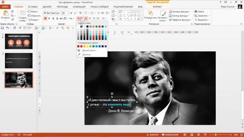Open Shape Outline (Контур фигуры) dropdown

coord(179,16)
